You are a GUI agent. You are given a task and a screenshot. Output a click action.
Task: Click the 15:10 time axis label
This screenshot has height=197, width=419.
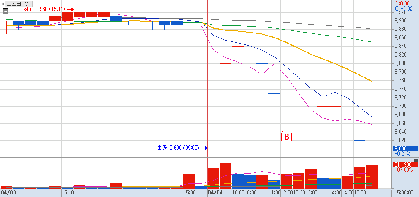pyautogui.click(x=68, y=192)
